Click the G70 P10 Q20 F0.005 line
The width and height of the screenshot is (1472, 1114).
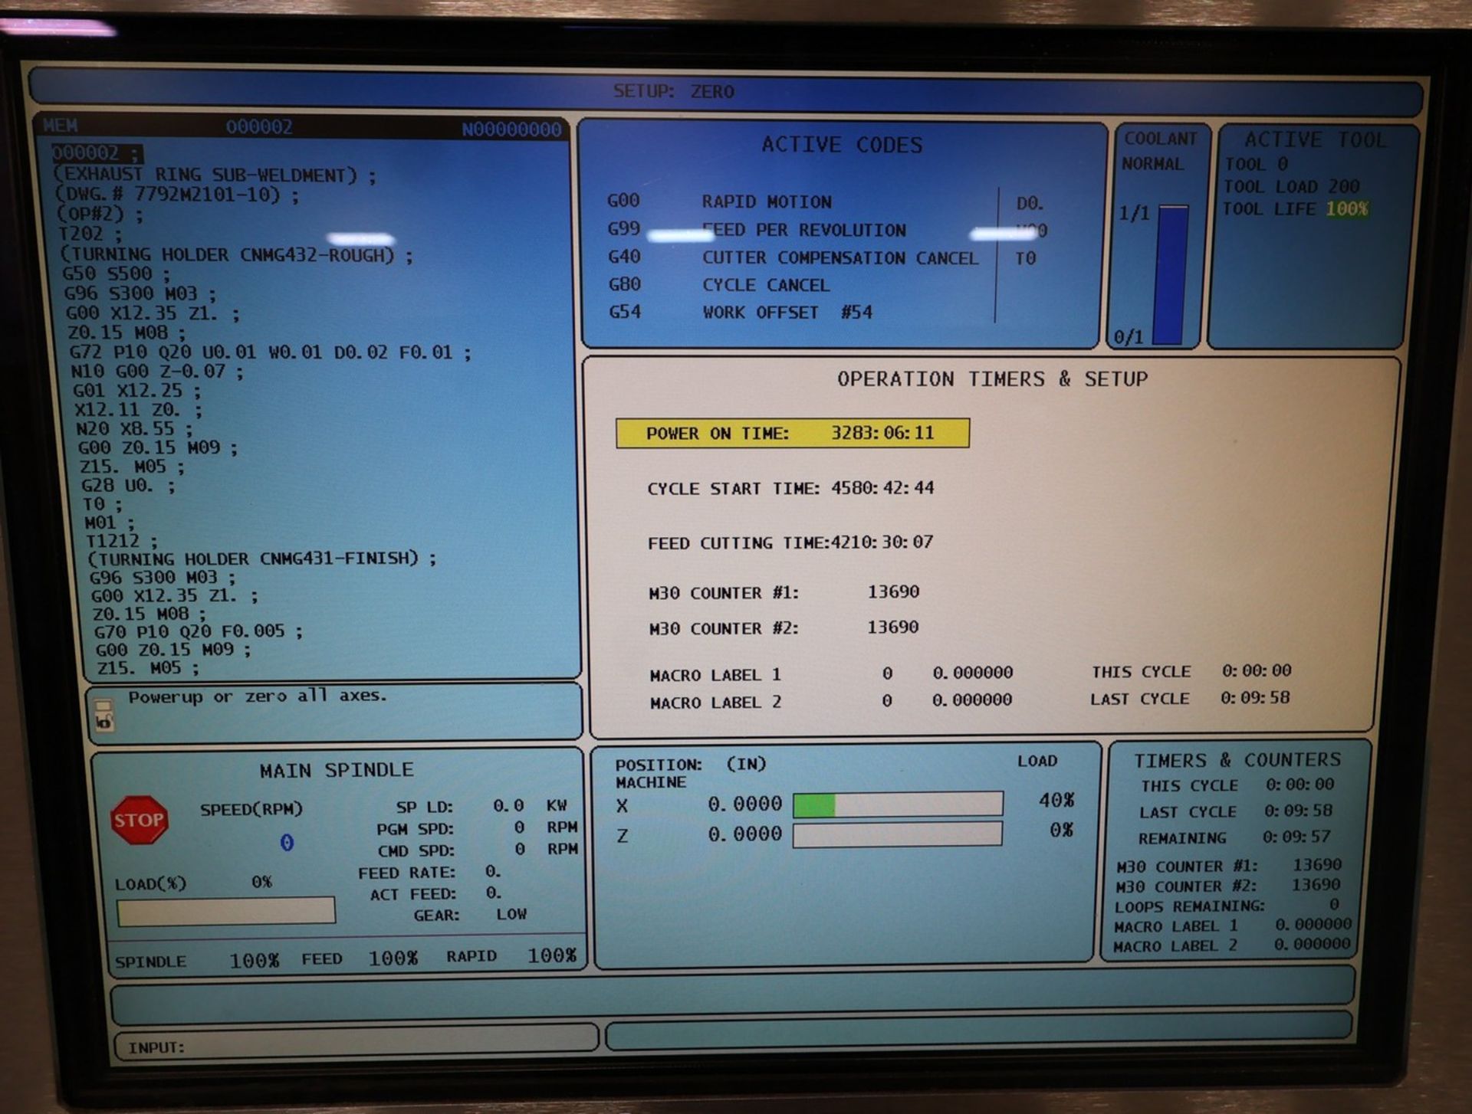click(x=199, y=631)
